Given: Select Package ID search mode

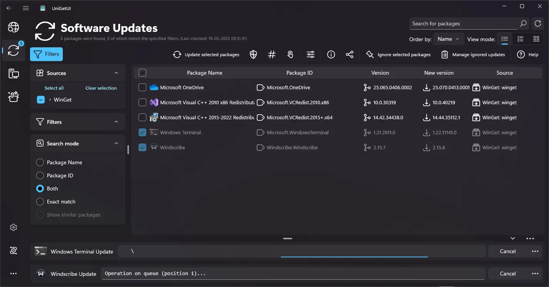Looking at the screenshot, I should pyautogui.click(x=40, y=175).
